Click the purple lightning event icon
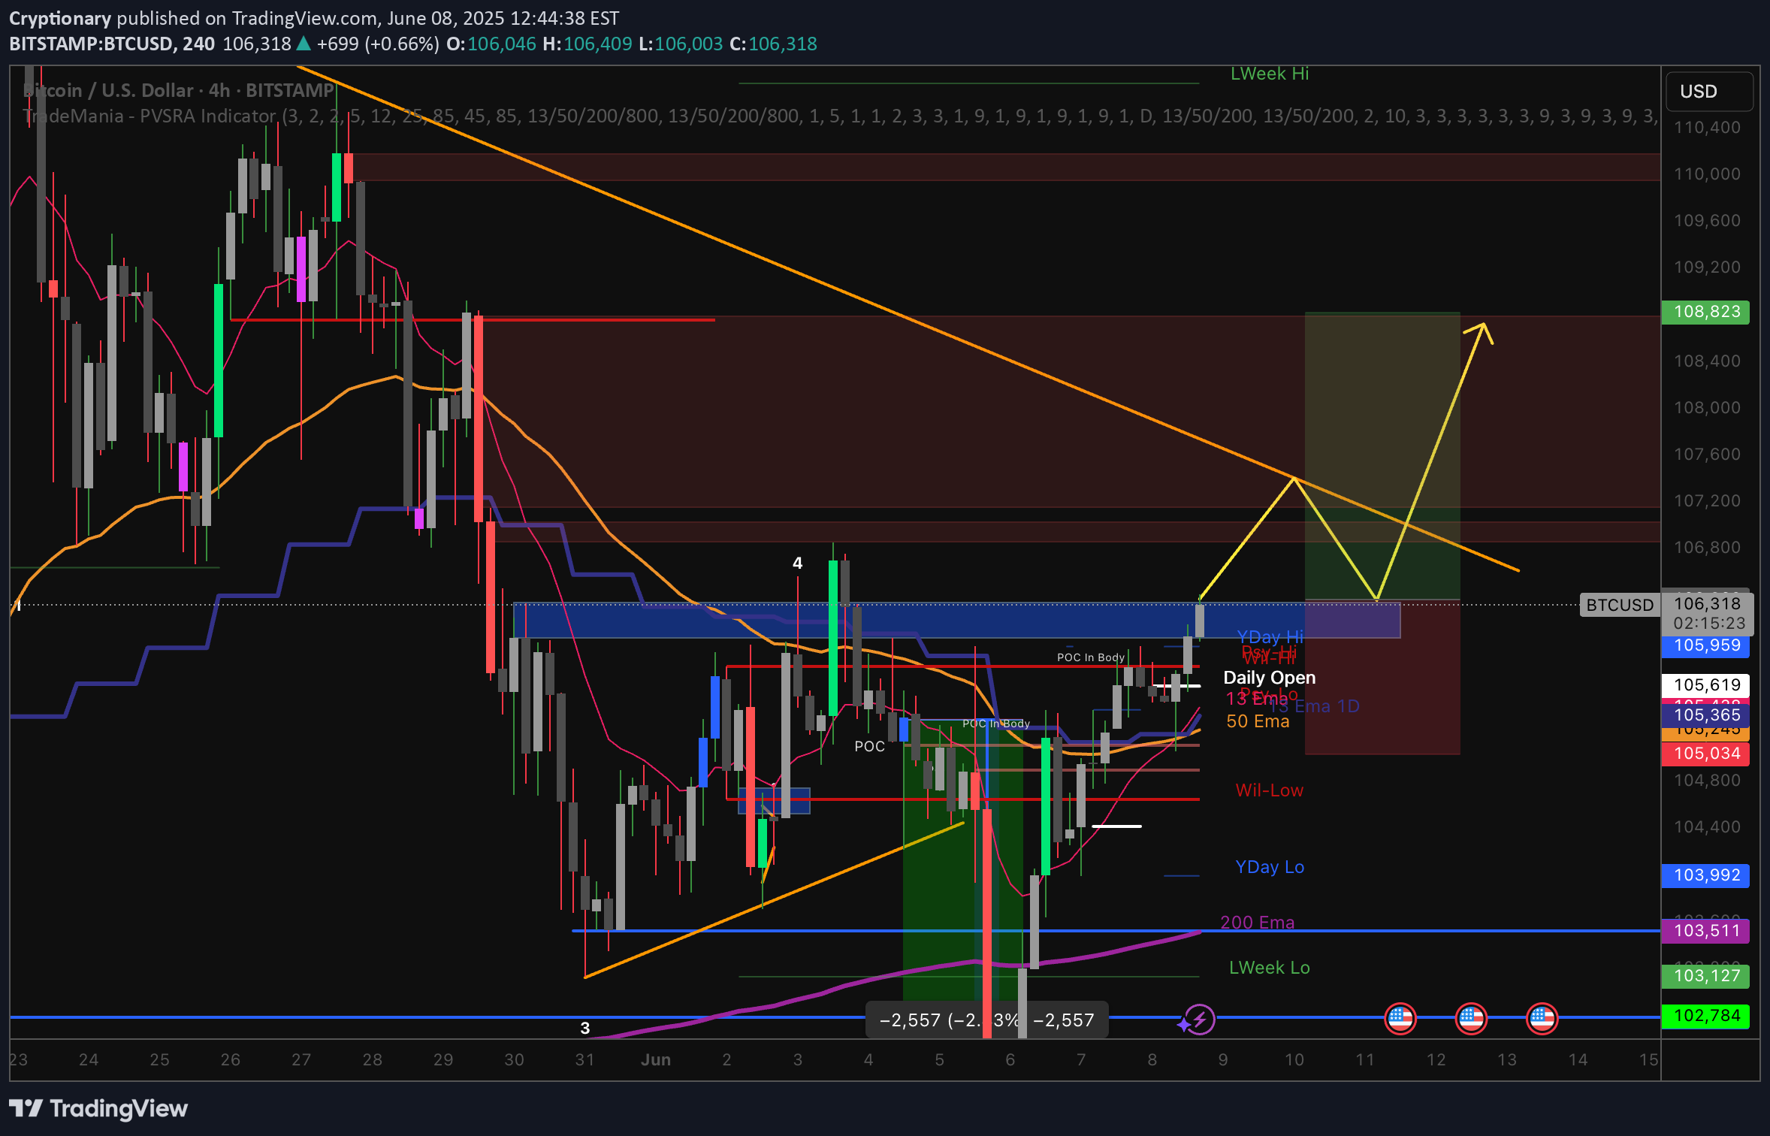The height and width of the screenshot is (1136, 1770). [1199, 1020]
